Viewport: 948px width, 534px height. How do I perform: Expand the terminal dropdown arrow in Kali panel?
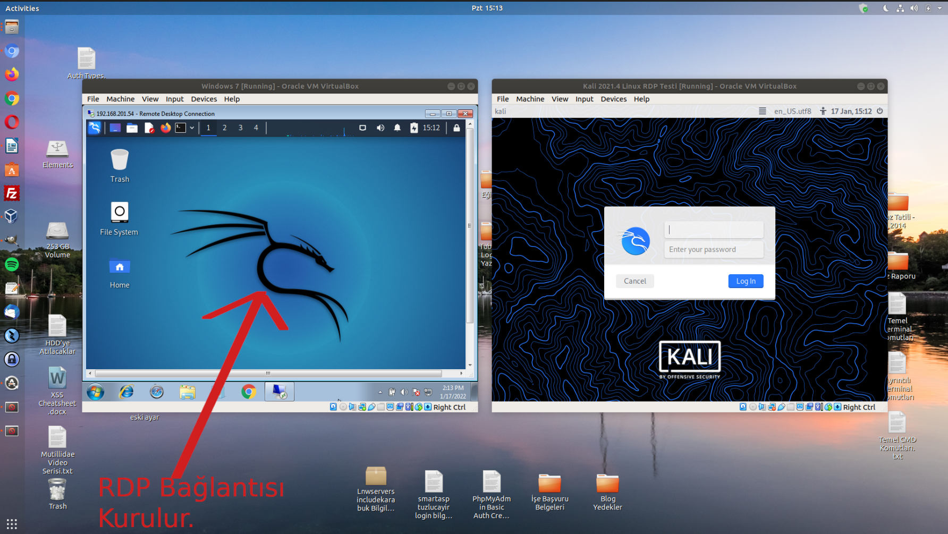click(192, 128)
